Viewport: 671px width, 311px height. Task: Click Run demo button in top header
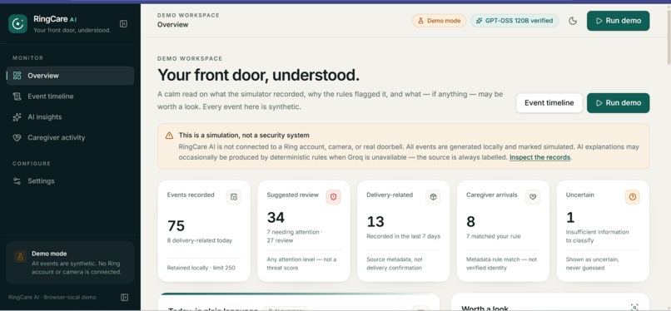point(618,21)
